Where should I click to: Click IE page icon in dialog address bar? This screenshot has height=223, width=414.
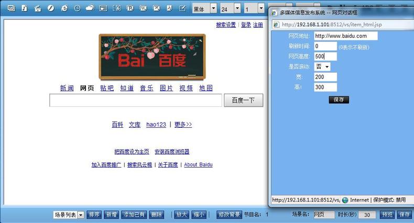tap(276, 24)
